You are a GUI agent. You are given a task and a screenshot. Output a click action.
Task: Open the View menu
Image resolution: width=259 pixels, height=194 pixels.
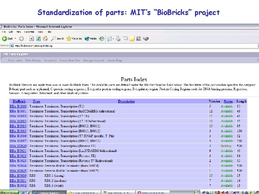18,32
